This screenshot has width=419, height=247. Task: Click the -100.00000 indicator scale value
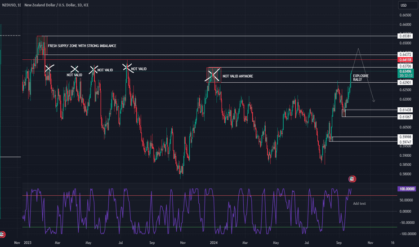(x=407, y=234)
